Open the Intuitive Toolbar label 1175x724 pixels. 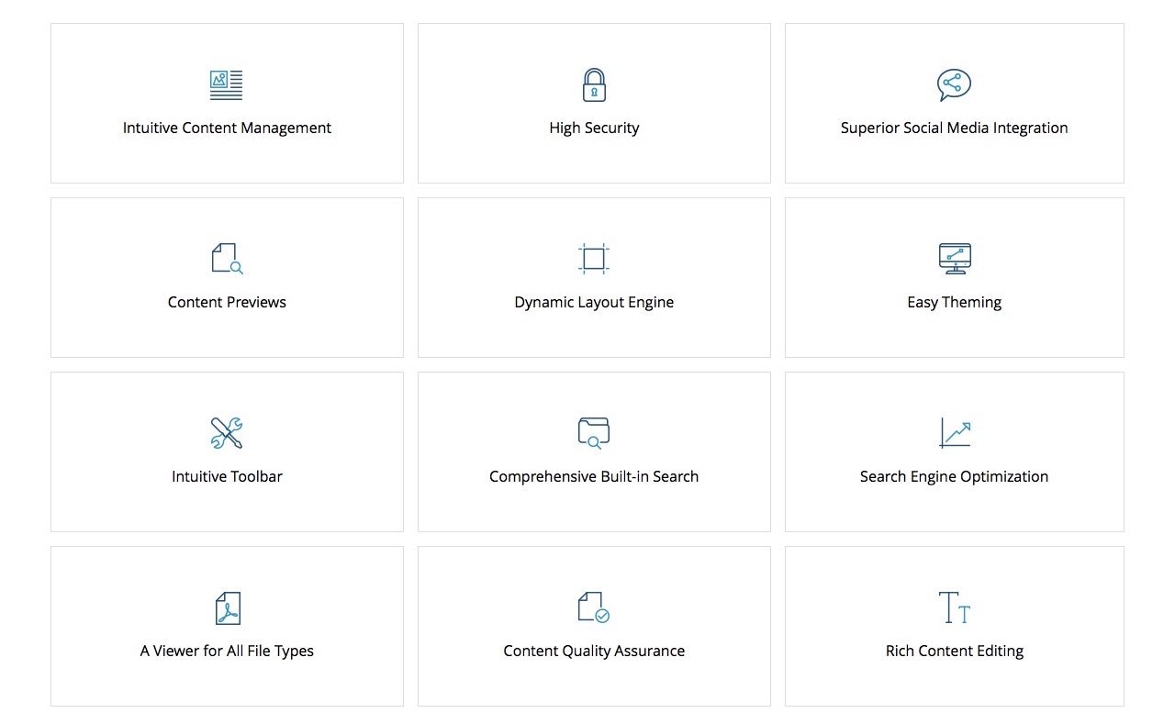point(227,477)
